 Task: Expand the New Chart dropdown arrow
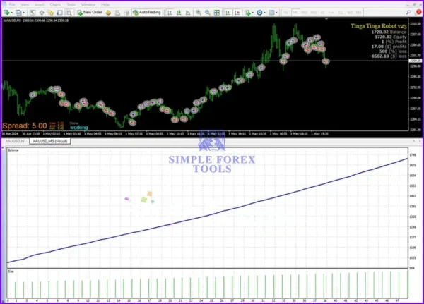(x=11, y=13)
